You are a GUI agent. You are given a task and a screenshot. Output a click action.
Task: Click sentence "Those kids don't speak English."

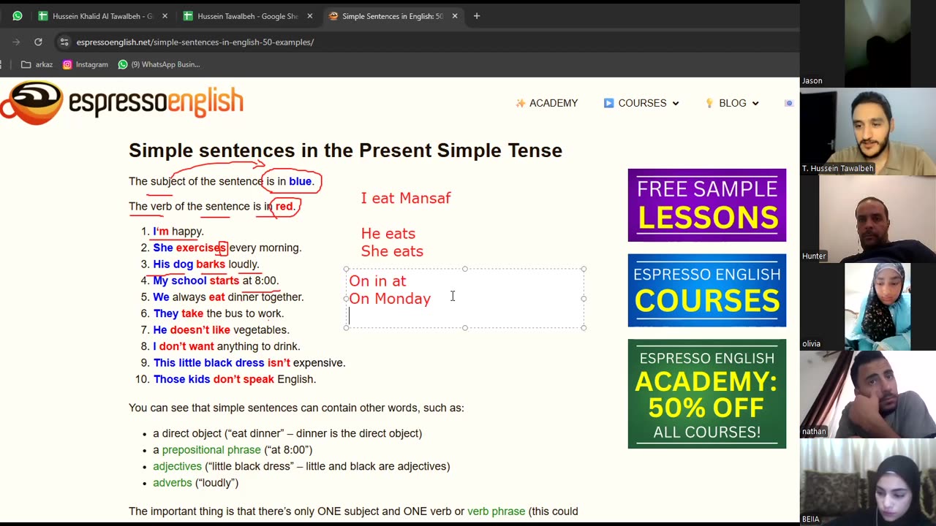pos(235,379)
